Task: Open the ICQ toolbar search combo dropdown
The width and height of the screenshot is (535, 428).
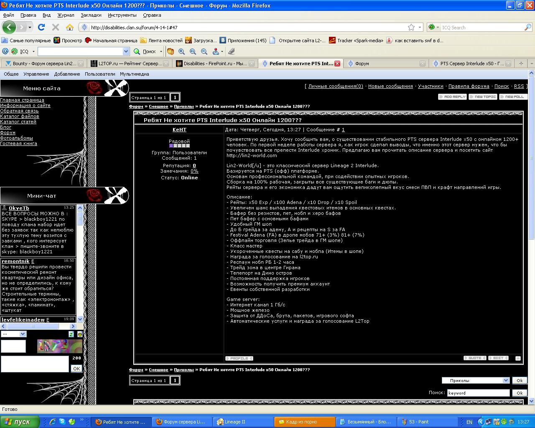Action: pyautogui.click(x=126, y=51)
